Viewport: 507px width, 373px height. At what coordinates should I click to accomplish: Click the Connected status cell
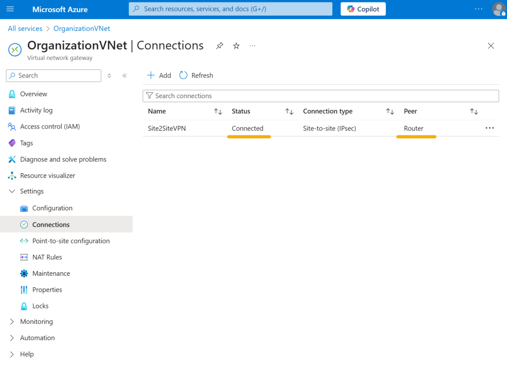point(248,128)
